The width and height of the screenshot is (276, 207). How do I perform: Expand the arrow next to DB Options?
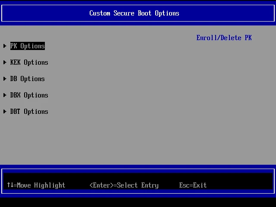point(5,79)
